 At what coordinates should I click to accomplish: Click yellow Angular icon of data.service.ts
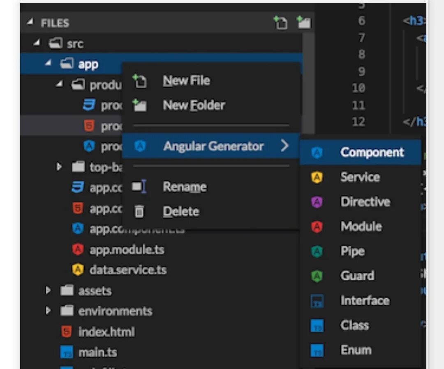click(x=78, y=269)
